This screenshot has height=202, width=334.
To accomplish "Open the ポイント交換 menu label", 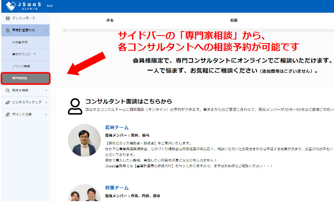I will pyautogui.click(x=22, y=114).
